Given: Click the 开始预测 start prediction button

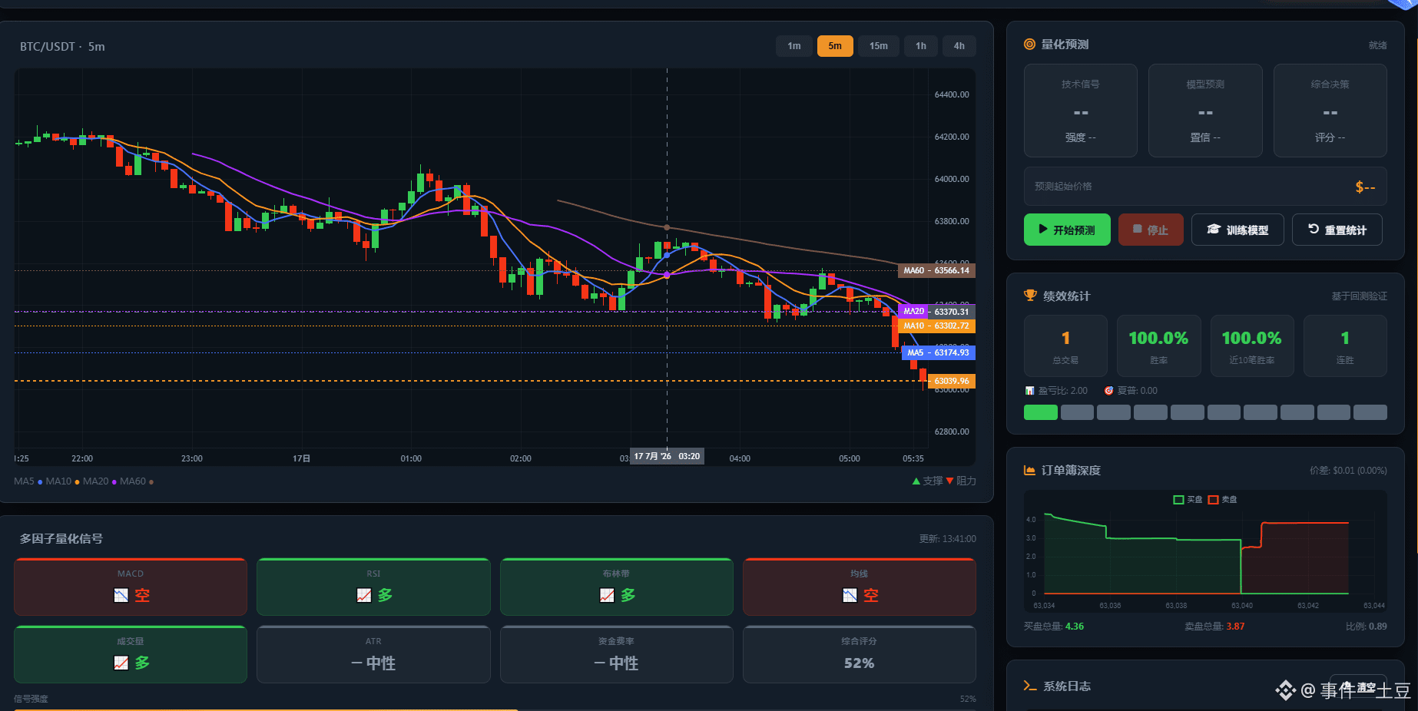Looking at the screenshot, I should [1067, 230].
